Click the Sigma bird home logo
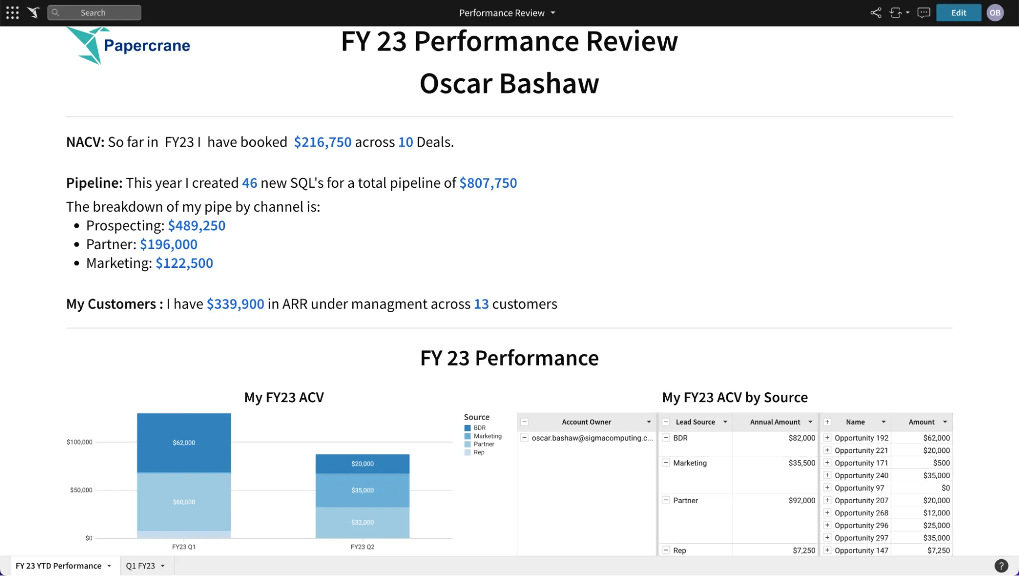The width and height of the screenshot is (1019, 576). (x=33, y=13)
